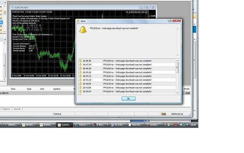Maximize the EURCHF,M15 chart window
This screenshot has height=153, width=244.
[147, 7]
